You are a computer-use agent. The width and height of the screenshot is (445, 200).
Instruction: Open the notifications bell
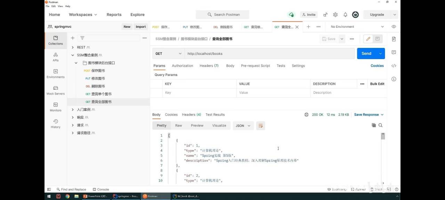click(x=345, y=15)
